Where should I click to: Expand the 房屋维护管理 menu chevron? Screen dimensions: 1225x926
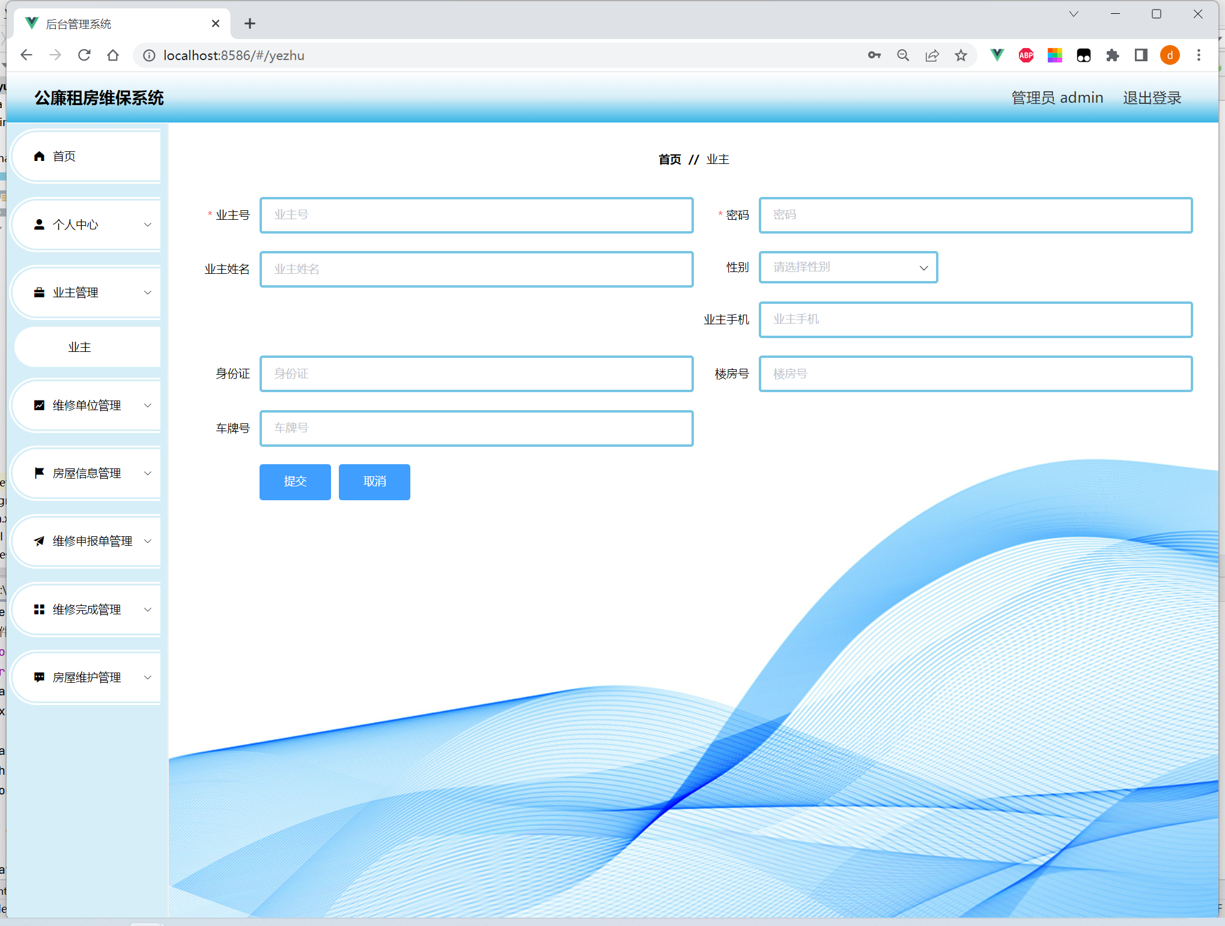pyautogui.click(x=148, y=677)
